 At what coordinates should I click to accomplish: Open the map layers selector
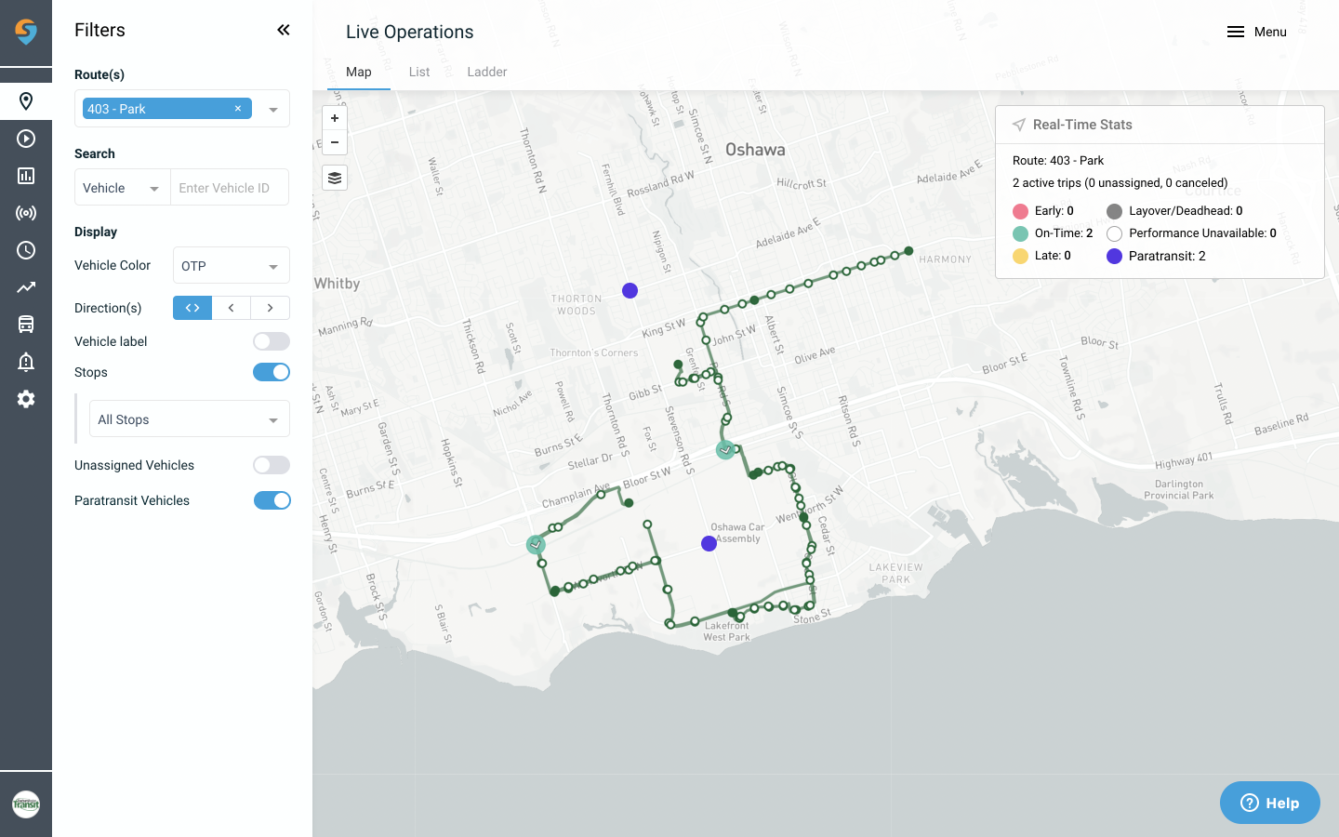(x=335, y=178)
